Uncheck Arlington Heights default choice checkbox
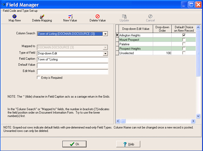 point(184,35)
